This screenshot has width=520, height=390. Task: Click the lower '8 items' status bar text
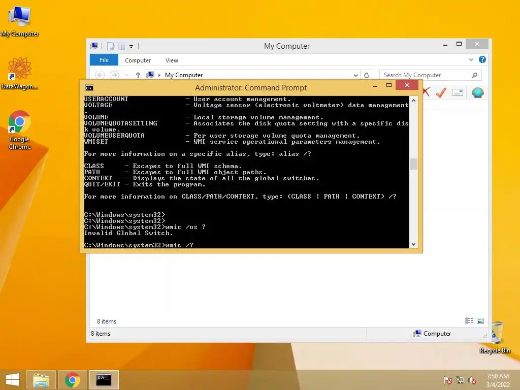pos(101,334)
